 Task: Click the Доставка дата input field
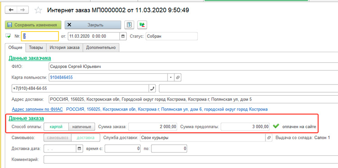click(x=60, y=148)
